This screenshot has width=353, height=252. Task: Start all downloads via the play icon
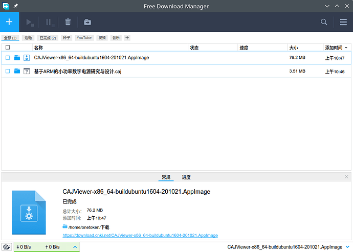[x=30, y=22]
